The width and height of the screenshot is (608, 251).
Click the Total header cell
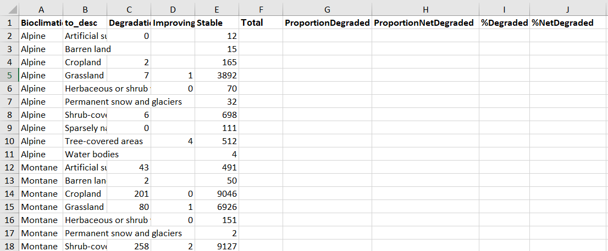[x=261, y=23]
